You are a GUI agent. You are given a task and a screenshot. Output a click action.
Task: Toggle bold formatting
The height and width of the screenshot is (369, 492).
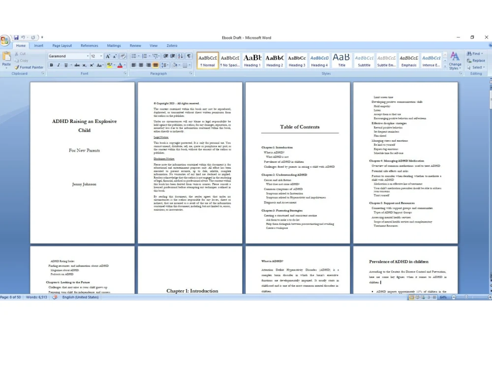(52, 65)
